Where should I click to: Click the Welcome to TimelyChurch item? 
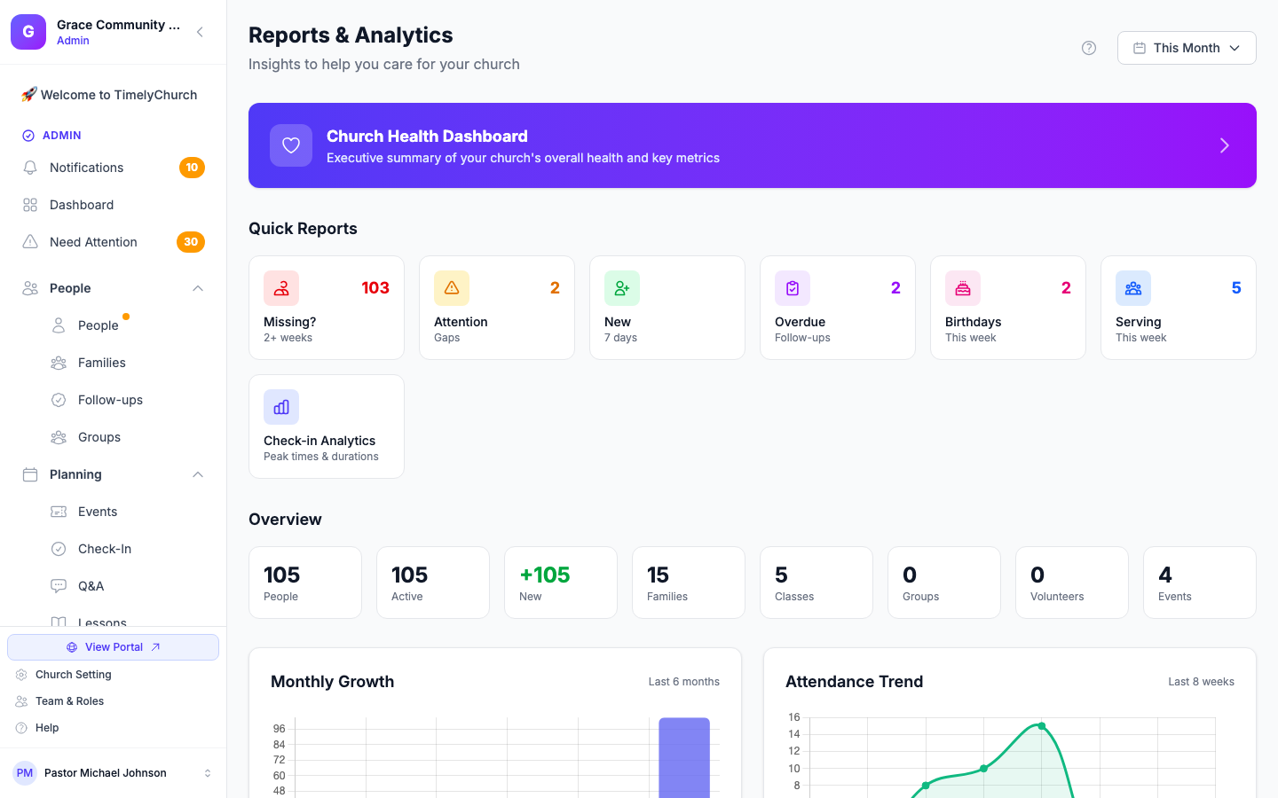pos(113,95)
